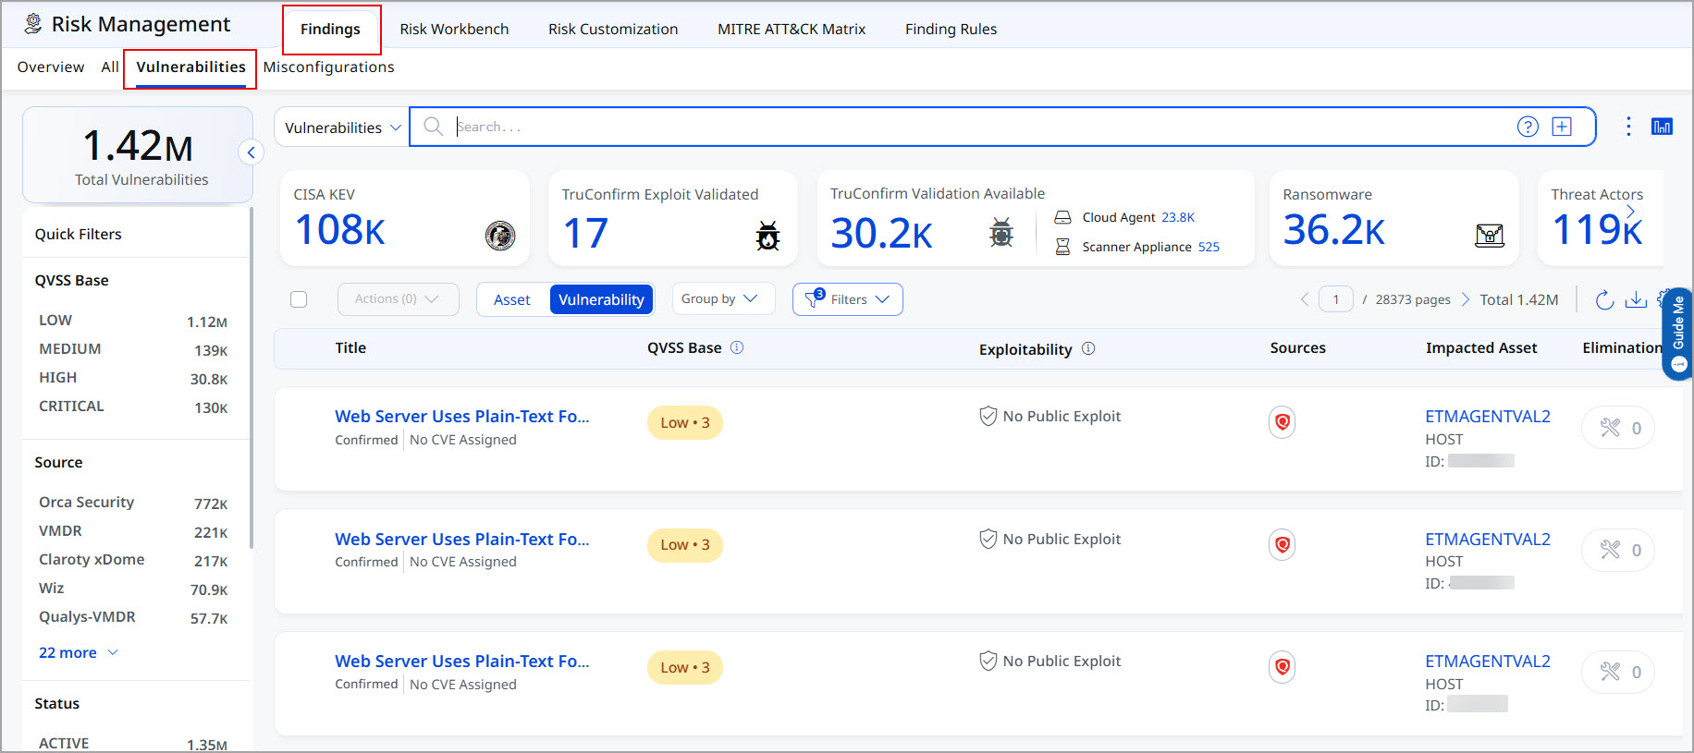Select the Finding Rules tab

[x=951, y=29]
